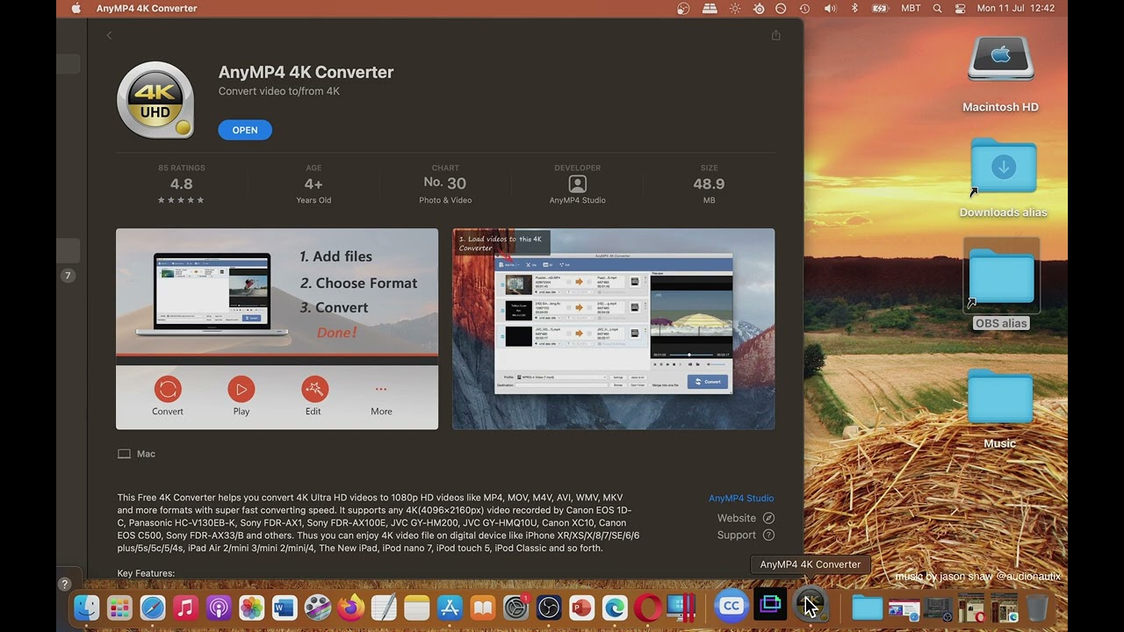The width and height of the screenshot is (1124, 632).
Task: Open the share button at top right
Action: 775,35
